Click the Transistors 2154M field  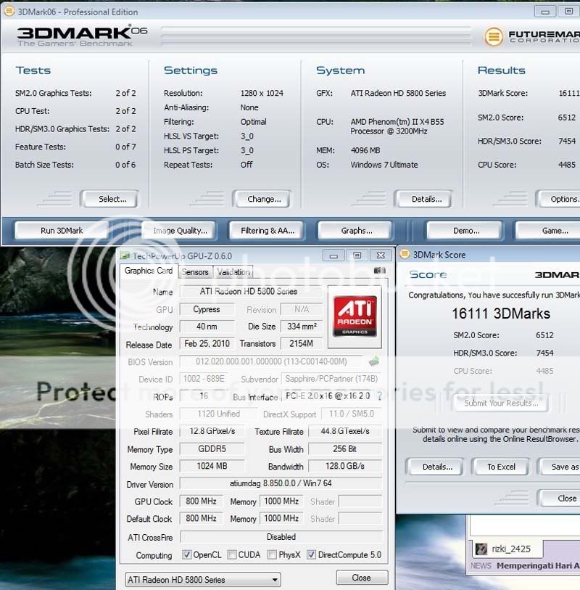[302, 343]
